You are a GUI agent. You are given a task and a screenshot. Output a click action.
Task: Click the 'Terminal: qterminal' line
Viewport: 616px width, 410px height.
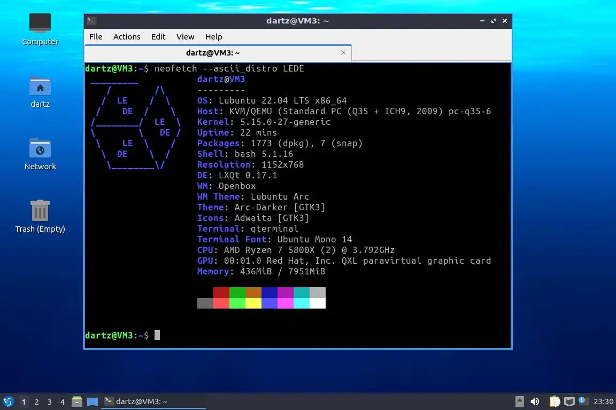(248, 228)
